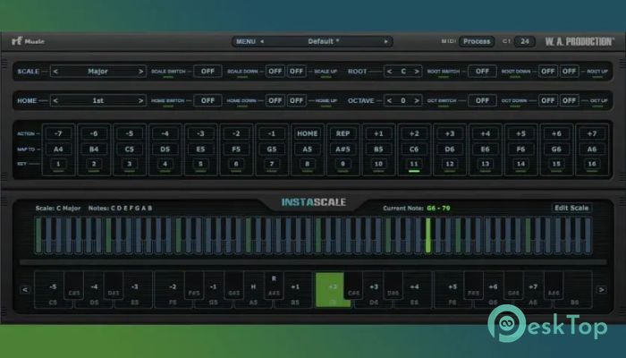Select next scale using right arrow
The height and width of the screenshot is (358, 626).
[140, 71]
